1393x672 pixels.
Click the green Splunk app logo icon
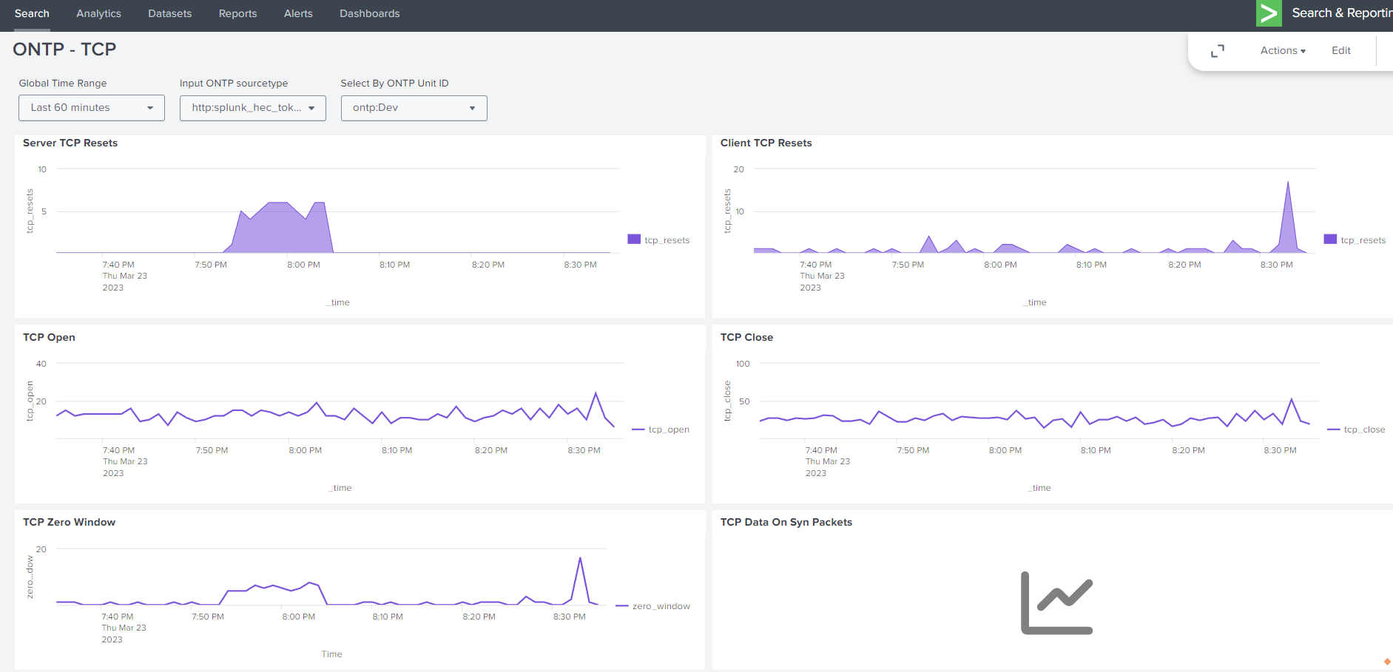1269,13
